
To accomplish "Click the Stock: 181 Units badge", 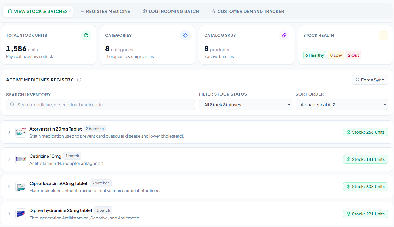I will tap(365, 159).
